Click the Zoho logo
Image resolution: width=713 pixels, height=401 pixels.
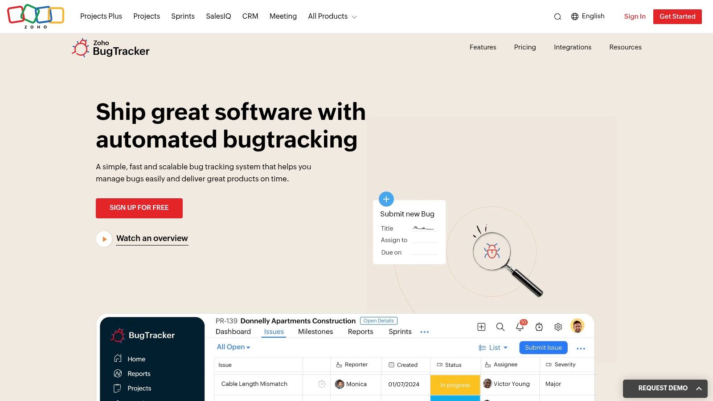[x=36, y=16]
